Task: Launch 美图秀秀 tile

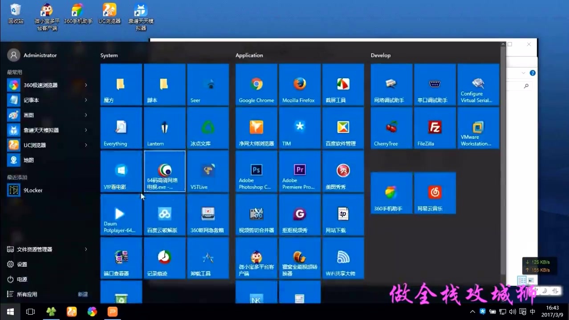Action: pos(343,171)
